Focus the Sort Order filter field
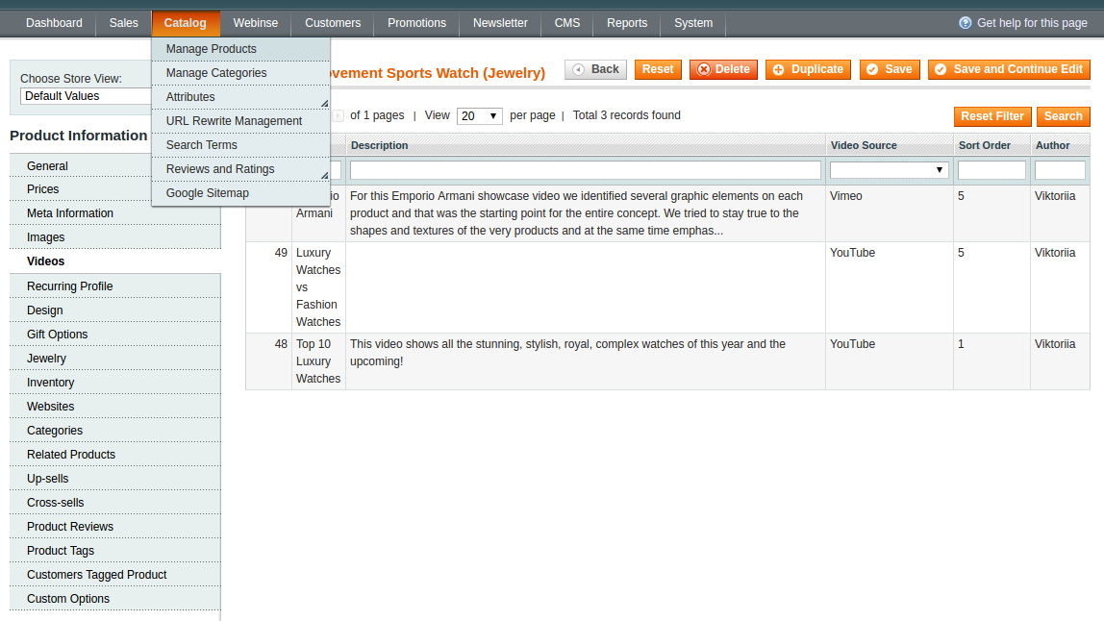 click(991, 170)
